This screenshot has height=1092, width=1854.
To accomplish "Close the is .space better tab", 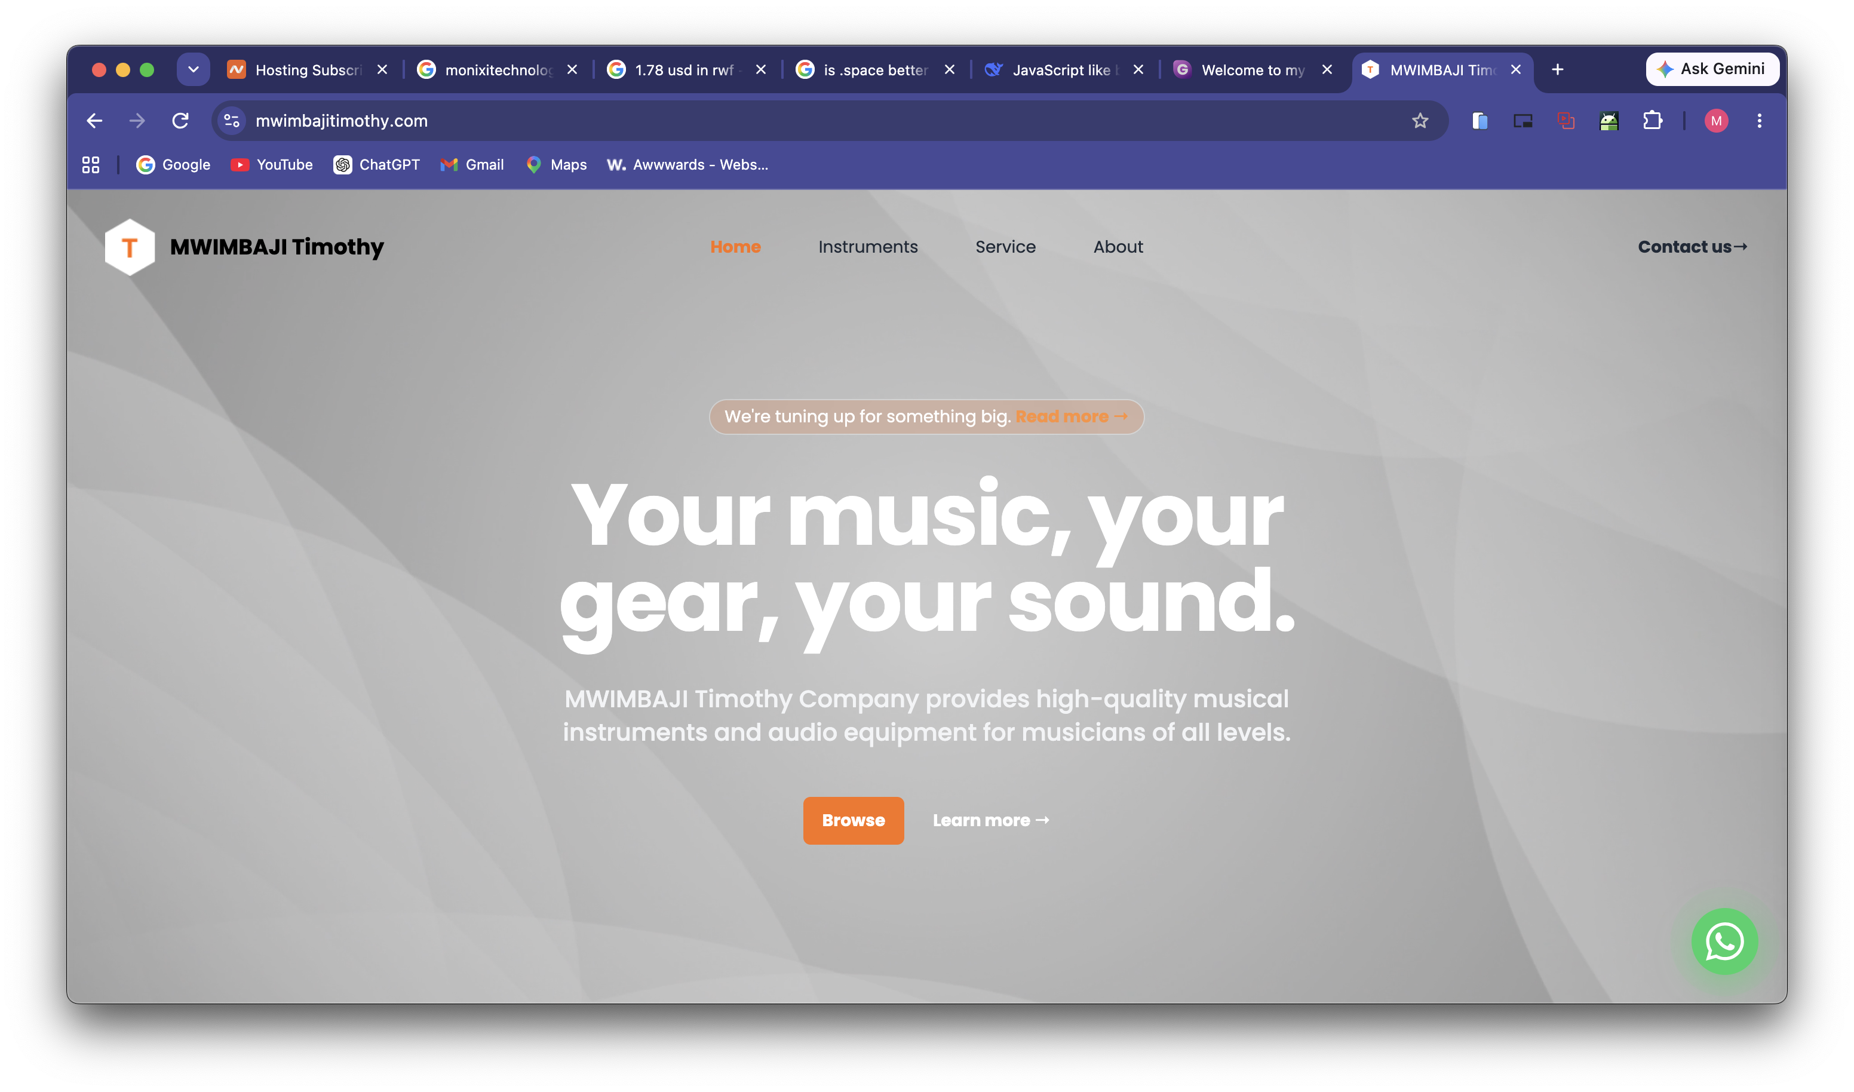I will tap(950, 70).
